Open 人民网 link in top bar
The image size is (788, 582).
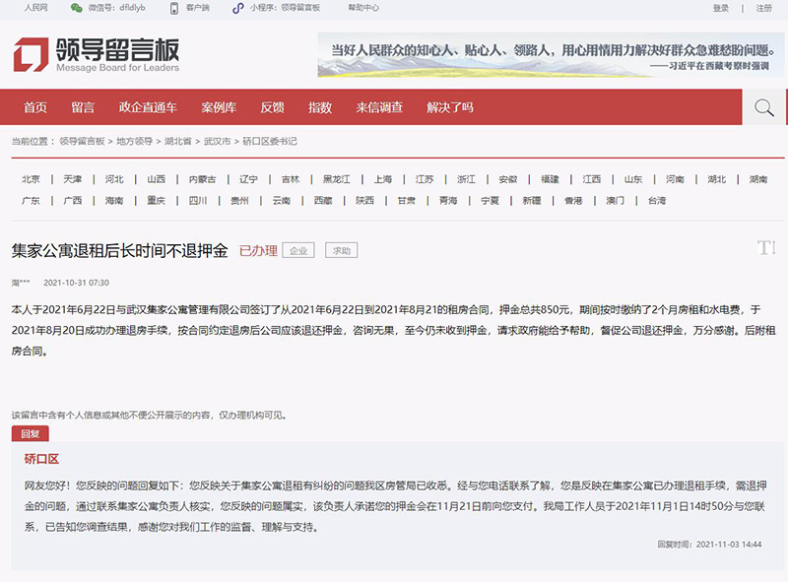[x=35, y=8]
